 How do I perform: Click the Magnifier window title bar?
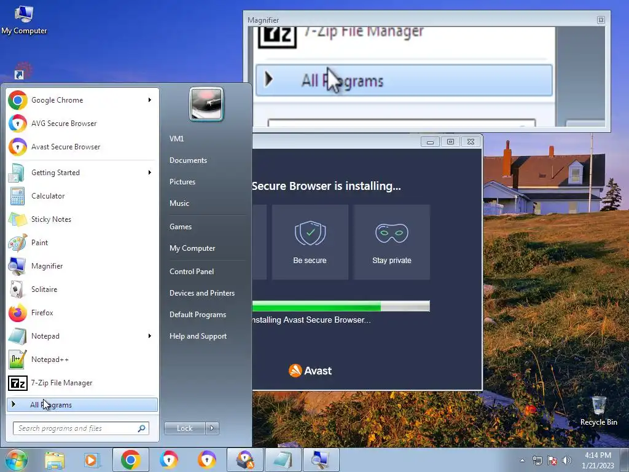point(421,20)
